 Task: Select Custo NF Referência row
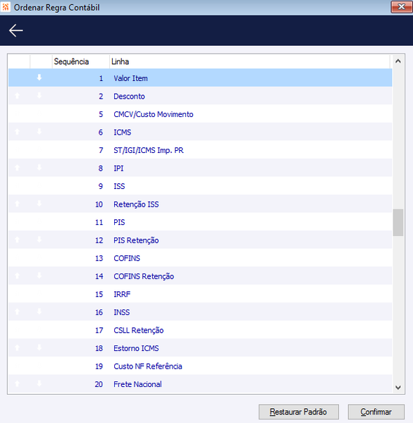click(200, 366)
